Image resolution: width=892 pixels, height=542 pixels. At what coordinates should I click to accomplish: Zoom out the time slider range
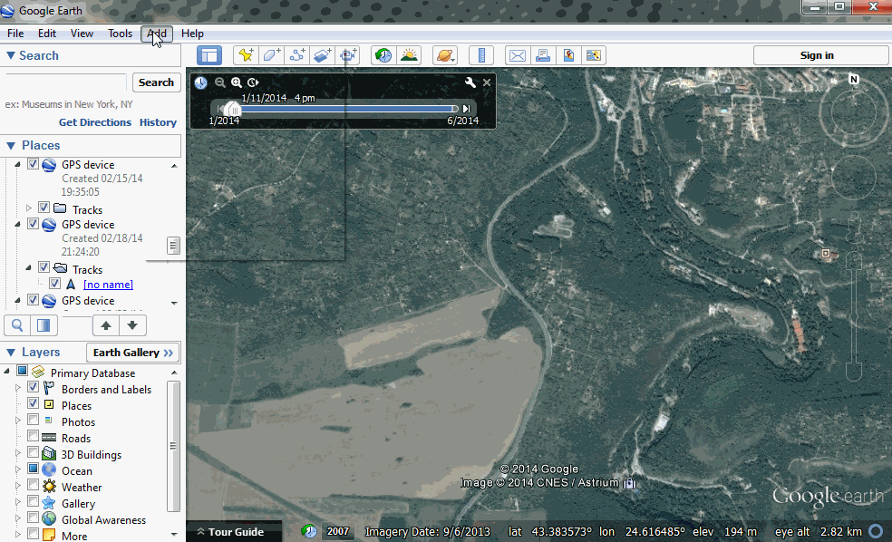point(219,82)
